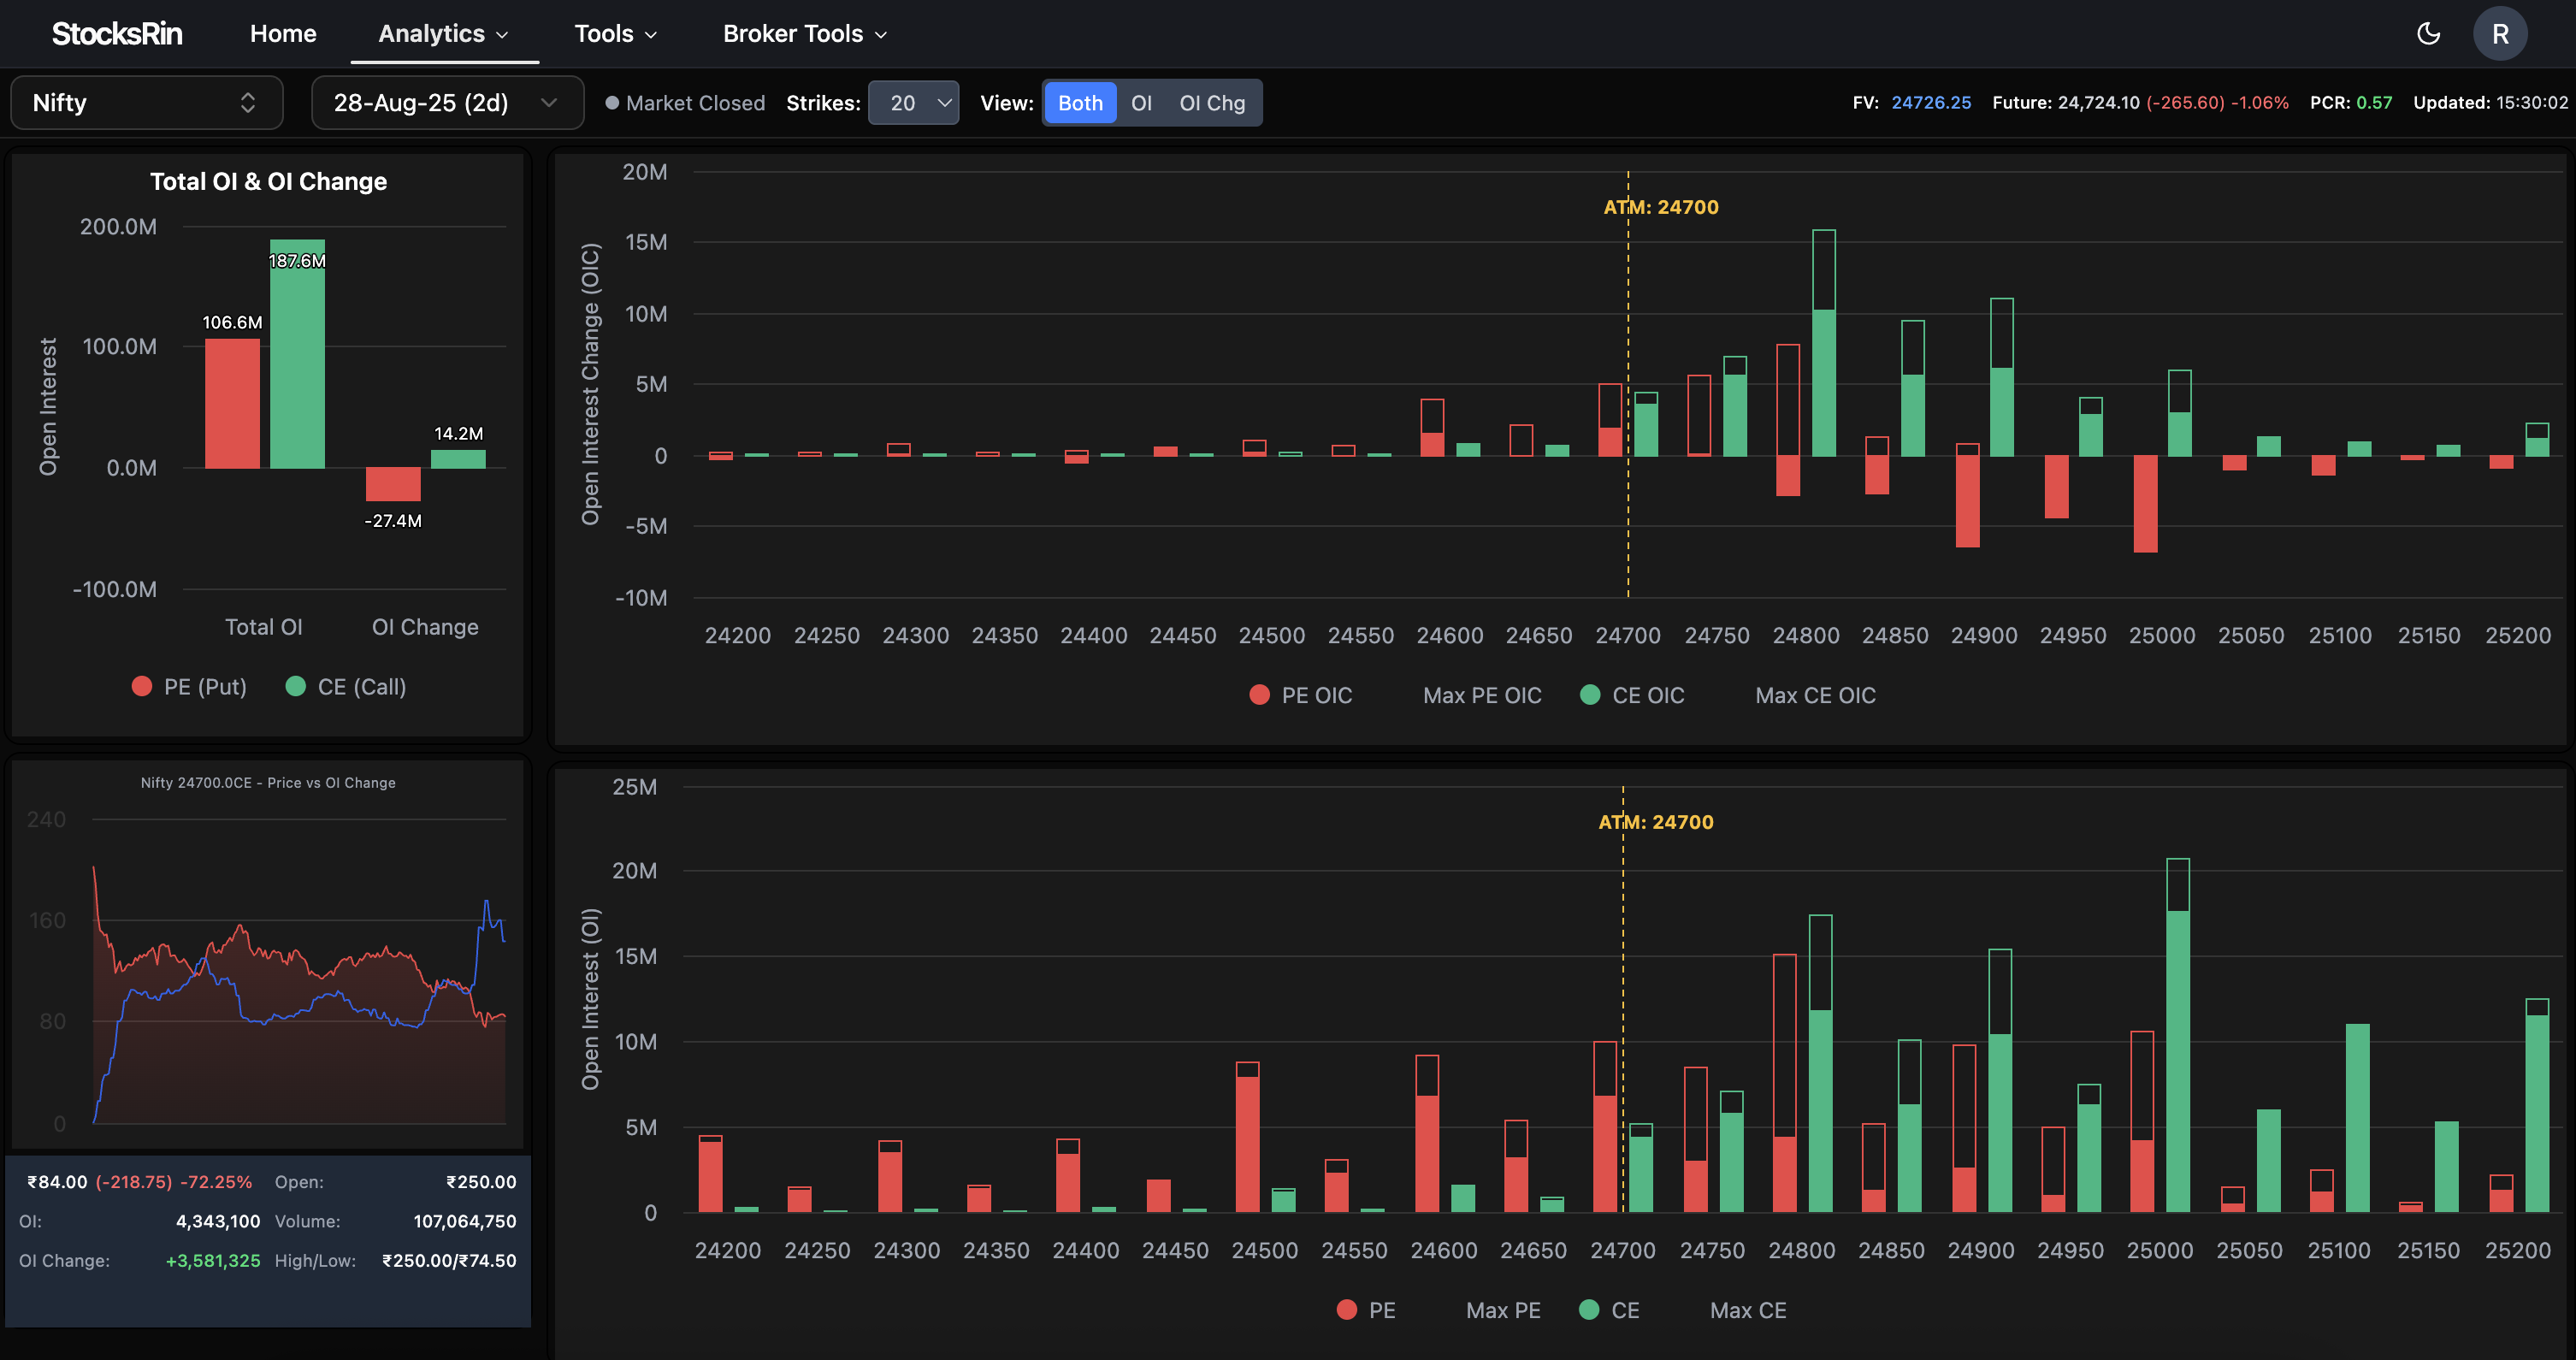2576x1360 pixels.
Task: Click the 106.6M red PE Total OI bar
Action: [x=232, y=404]
